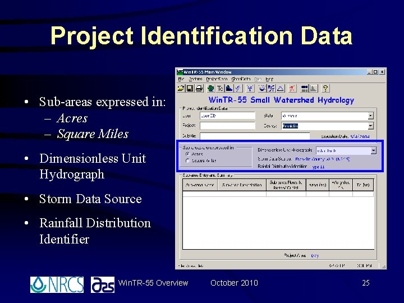Click the first empty Sub-area Name cell
Image resolution: width=404 pixels, height=303 pixels.
tap(200, 194)
